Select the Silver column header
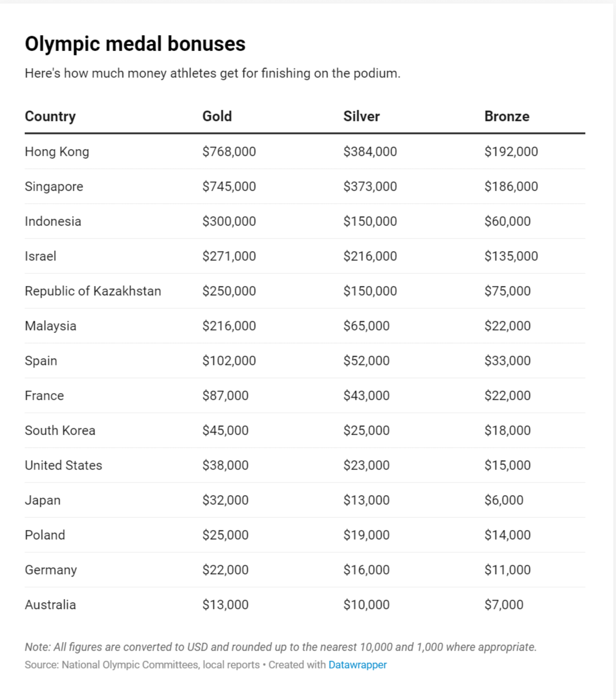Screen dimensions: 616x699 coord(361,116)
